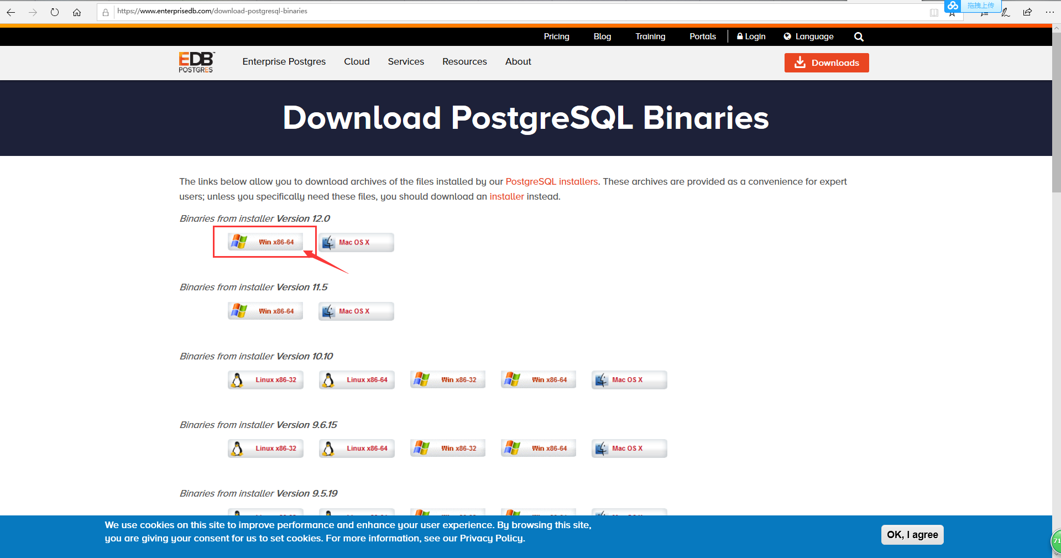Accept cookies with OK, I agree

point(912,535)
